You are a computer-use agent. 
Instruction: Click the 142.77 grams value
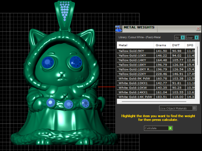(161, 83)
